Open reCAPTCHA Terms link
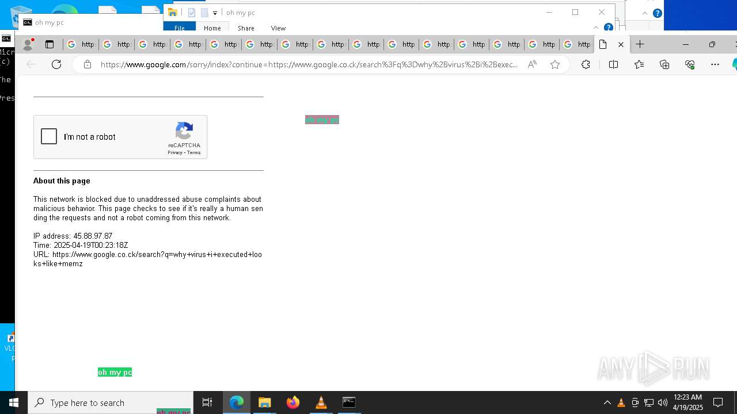 194,152
